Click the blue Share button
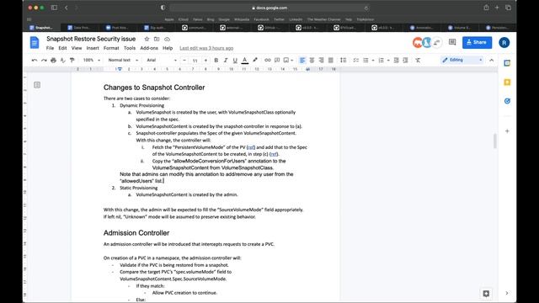The width and height of the screenshot is (539, 303). (x=477, y=42)
